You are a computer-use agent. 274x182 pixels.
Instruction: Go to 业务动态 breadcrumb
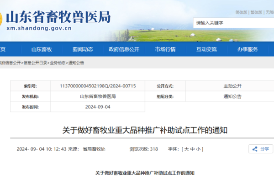pos(58,63)
